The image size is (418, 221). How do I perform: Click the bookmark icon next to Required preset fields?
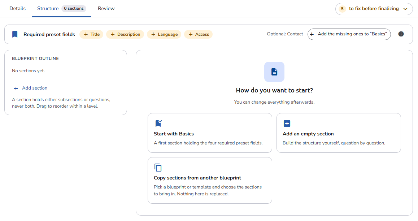[15, 34]
